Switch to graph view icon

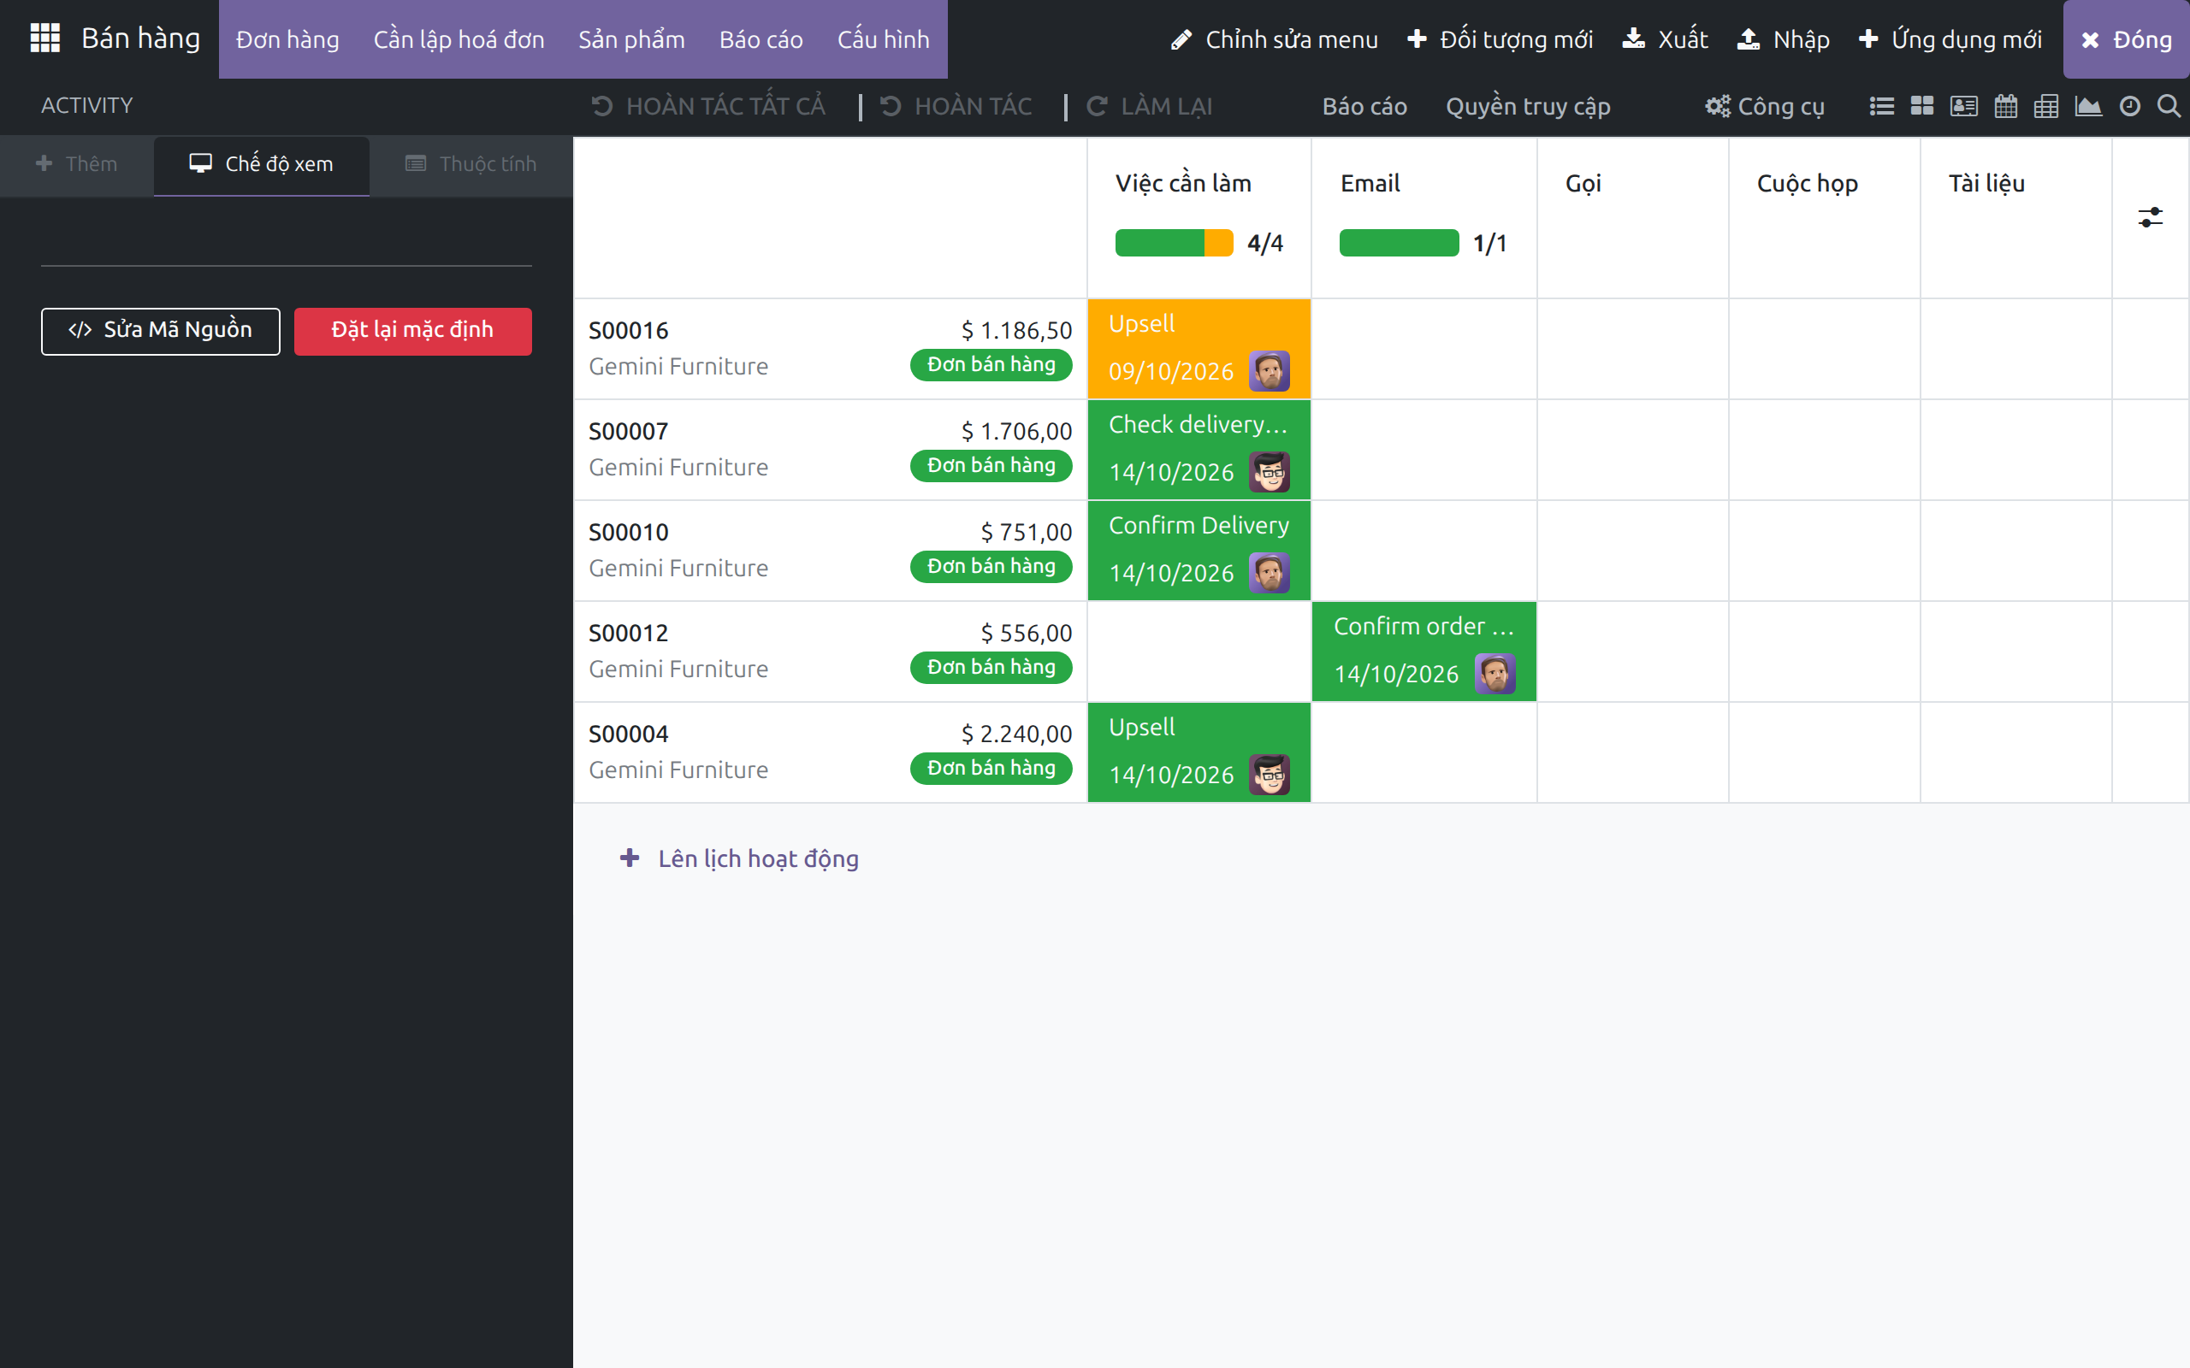(2087, 106)
